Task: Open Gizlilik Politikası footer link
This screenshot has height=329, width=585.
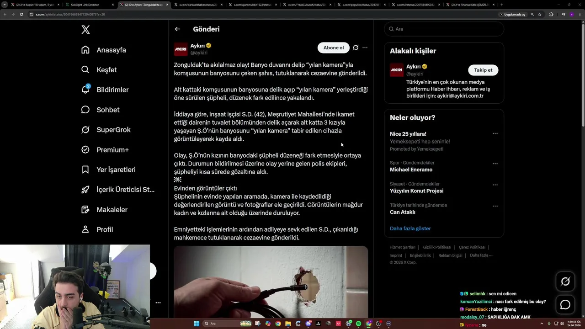Action: (x=437, y=247)
